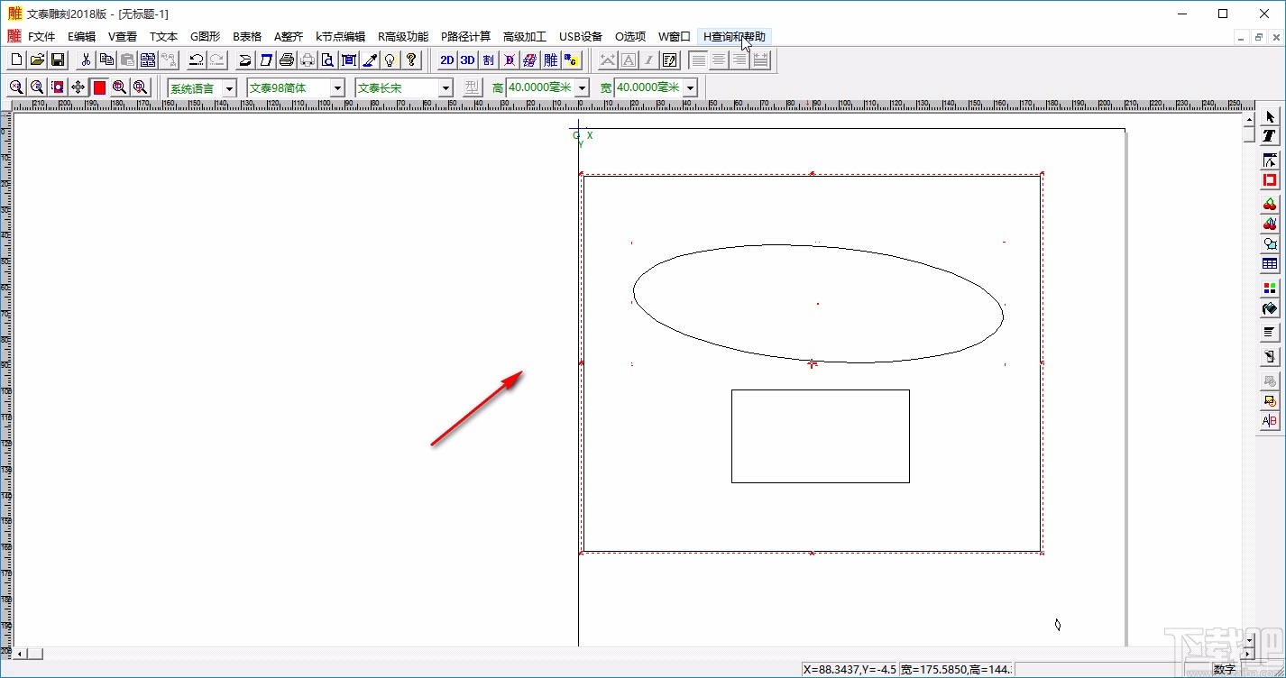The width and height of the screenshot is (1286, 678).
Task: Toggle left text alignment
Action: click(699, 60)
